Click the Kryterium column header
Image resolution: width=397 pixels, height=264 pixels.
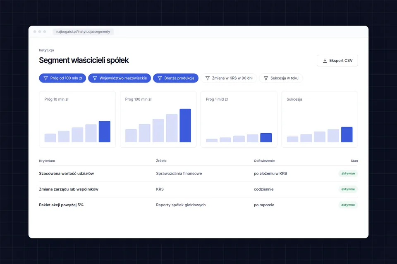tap(47, 161)
